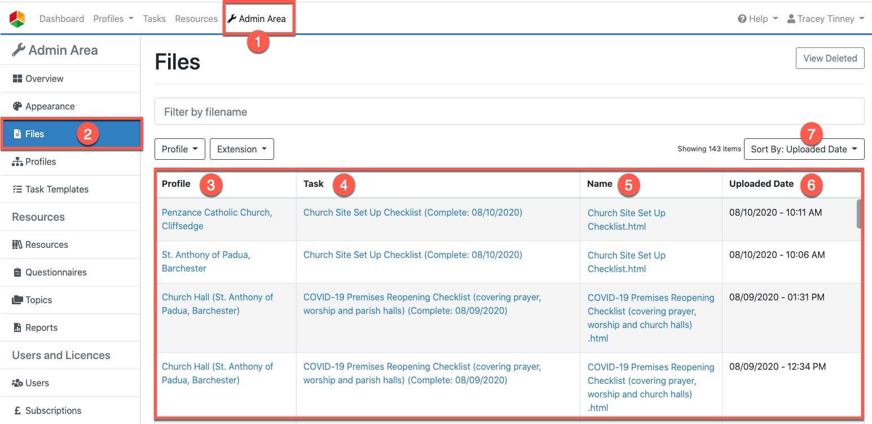
Task: Click the Filter by filename input field
Action: point(509,112)
